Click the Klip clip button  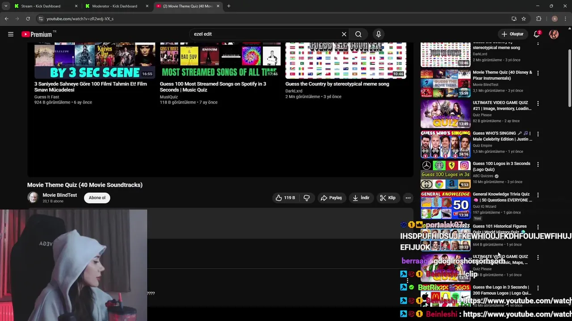point(388,198)
